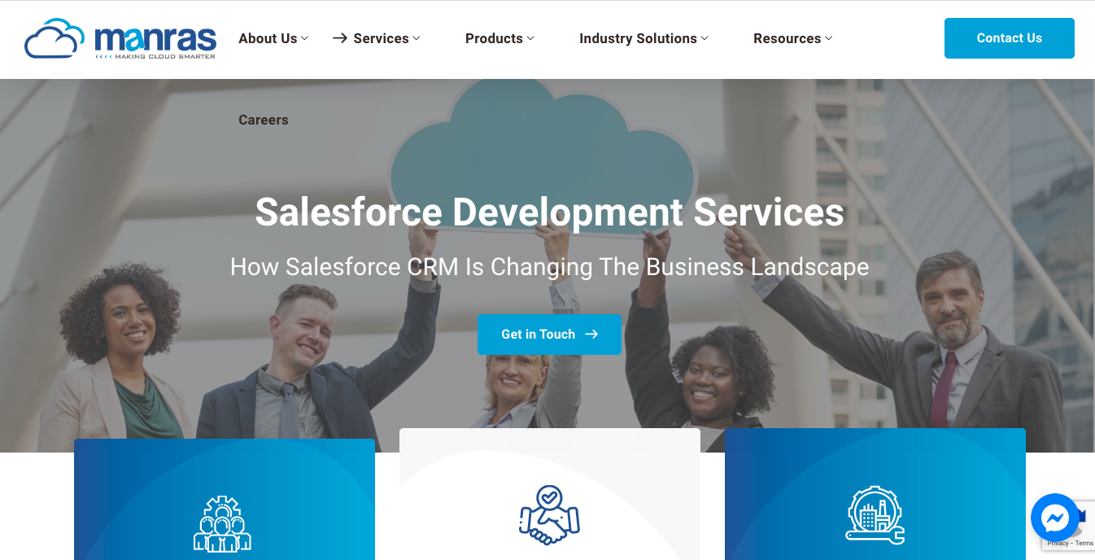Screen dimensions: 1095x560
Task: Expand the Services dropdown chevron
Action: [x=417, y=38]
